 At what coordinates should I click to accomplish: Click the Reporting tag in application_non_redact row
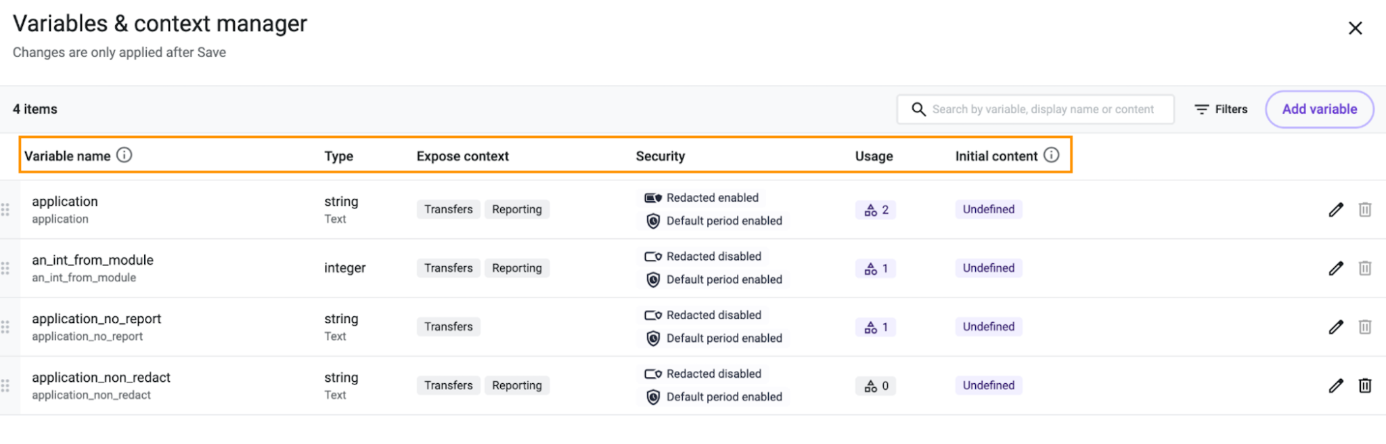point(517,385)
